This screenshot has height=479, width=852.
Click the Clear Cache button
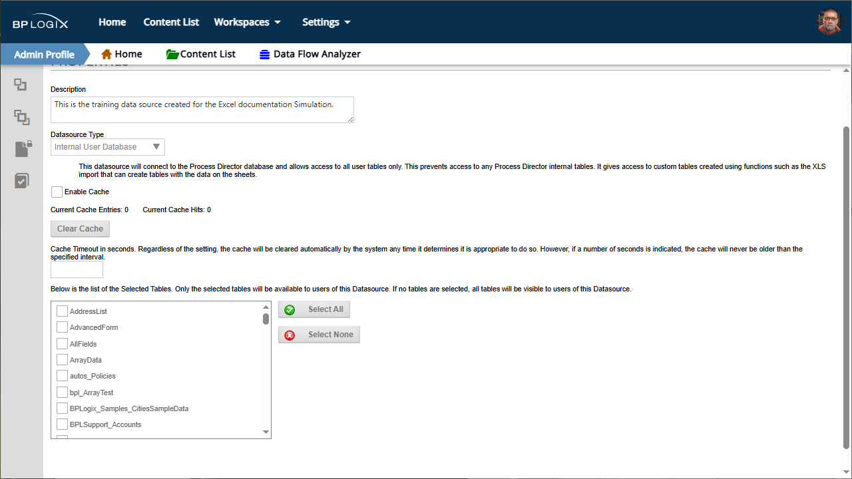pos(80,229)
